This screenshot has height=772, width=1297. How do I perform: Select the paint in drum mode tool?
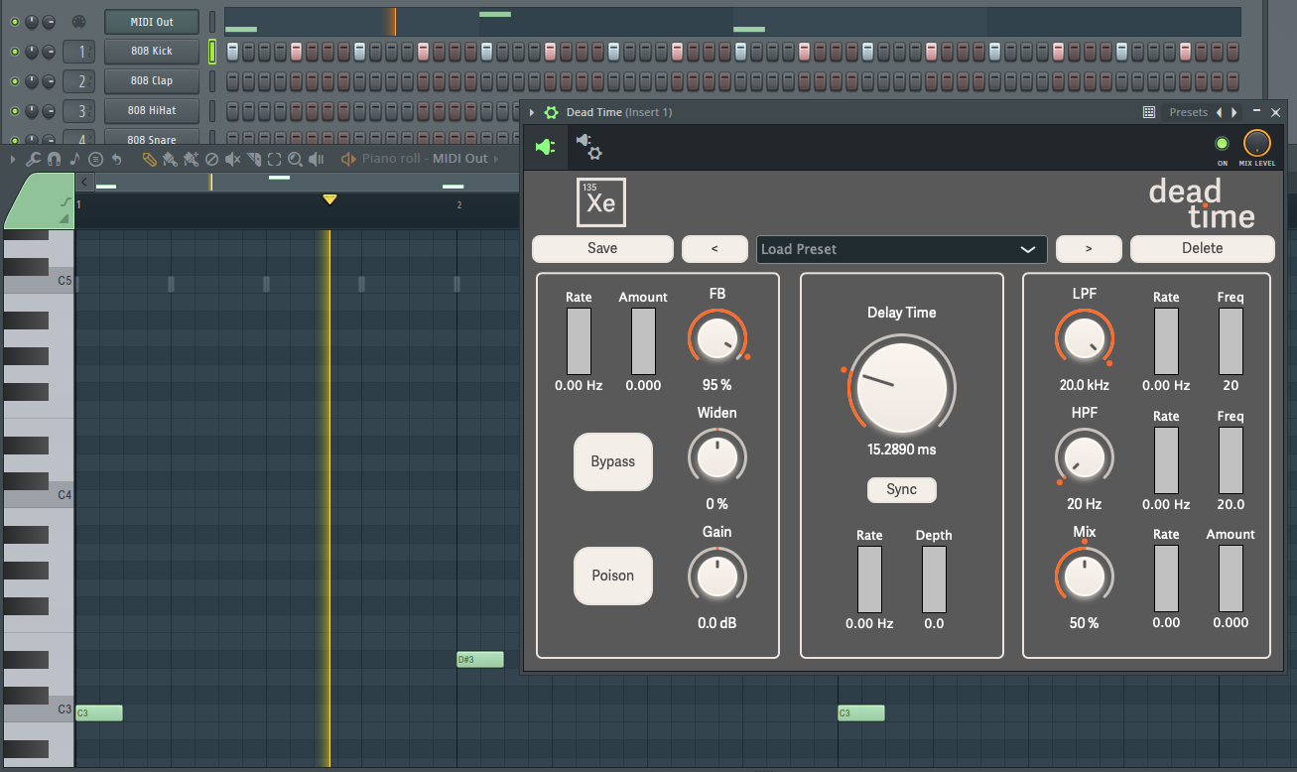pyautogui.click(x=191, y=159)
